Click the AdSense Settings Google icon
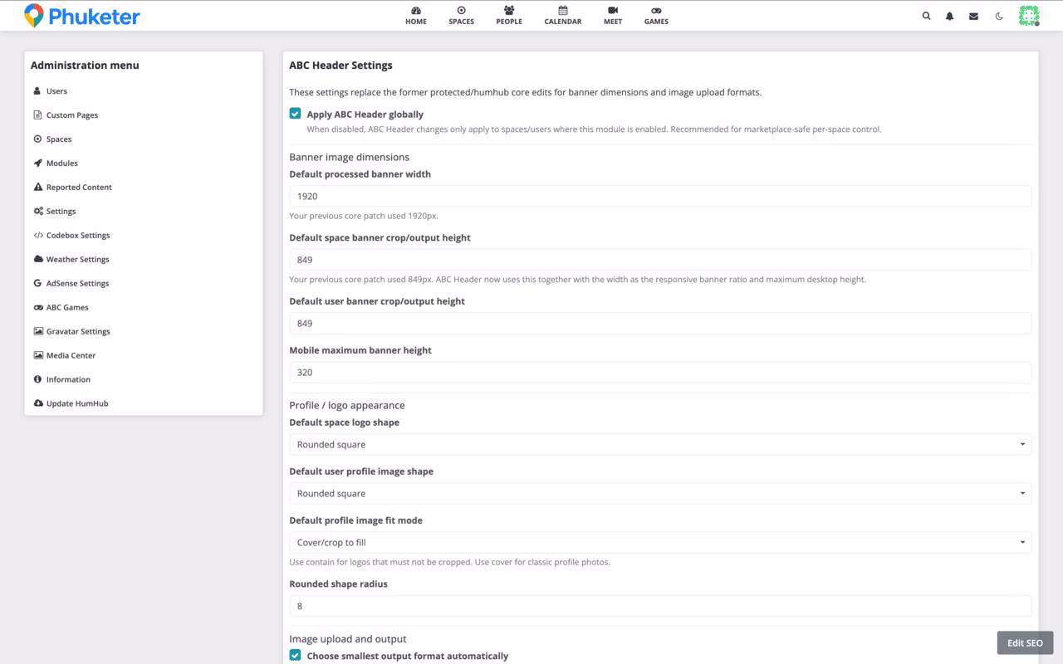 [37, 284]
